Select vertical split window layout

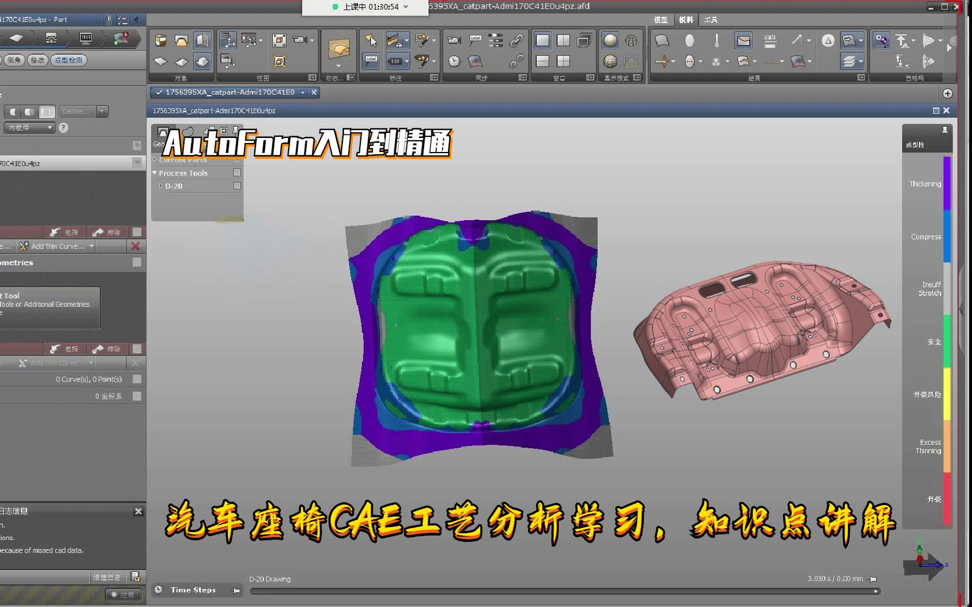pos(563,41)
